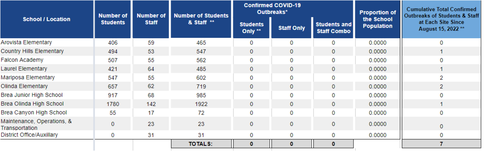The height and width of the screenshot is (151, 484).
Task: Click the Number of Staff header cell
Action: tap(151, 19)
